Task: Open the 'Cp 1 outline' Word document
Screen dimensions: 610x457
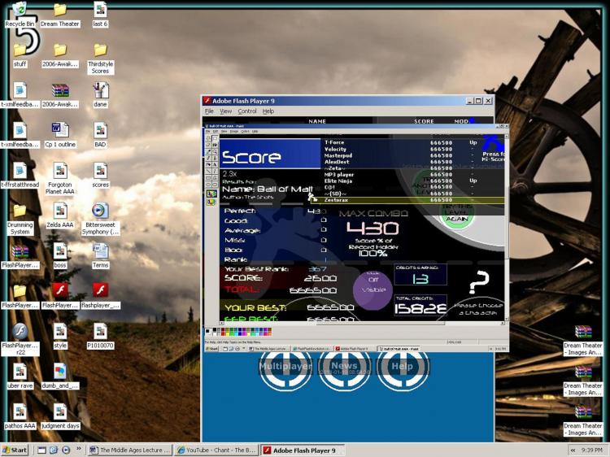Action: [60, 135]
